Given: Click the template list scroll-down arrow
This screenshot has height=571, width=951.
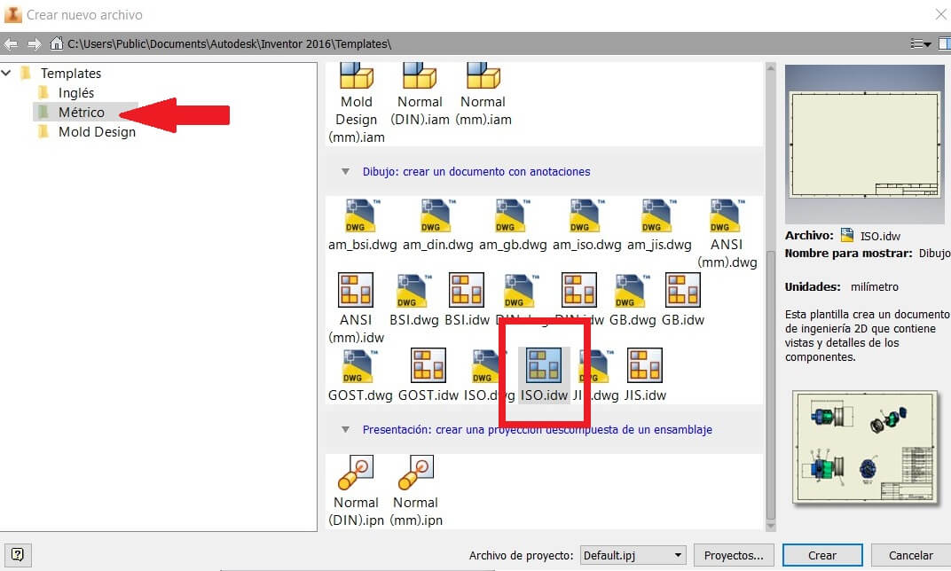Looking at the screenshot, I should pos(771,526).
